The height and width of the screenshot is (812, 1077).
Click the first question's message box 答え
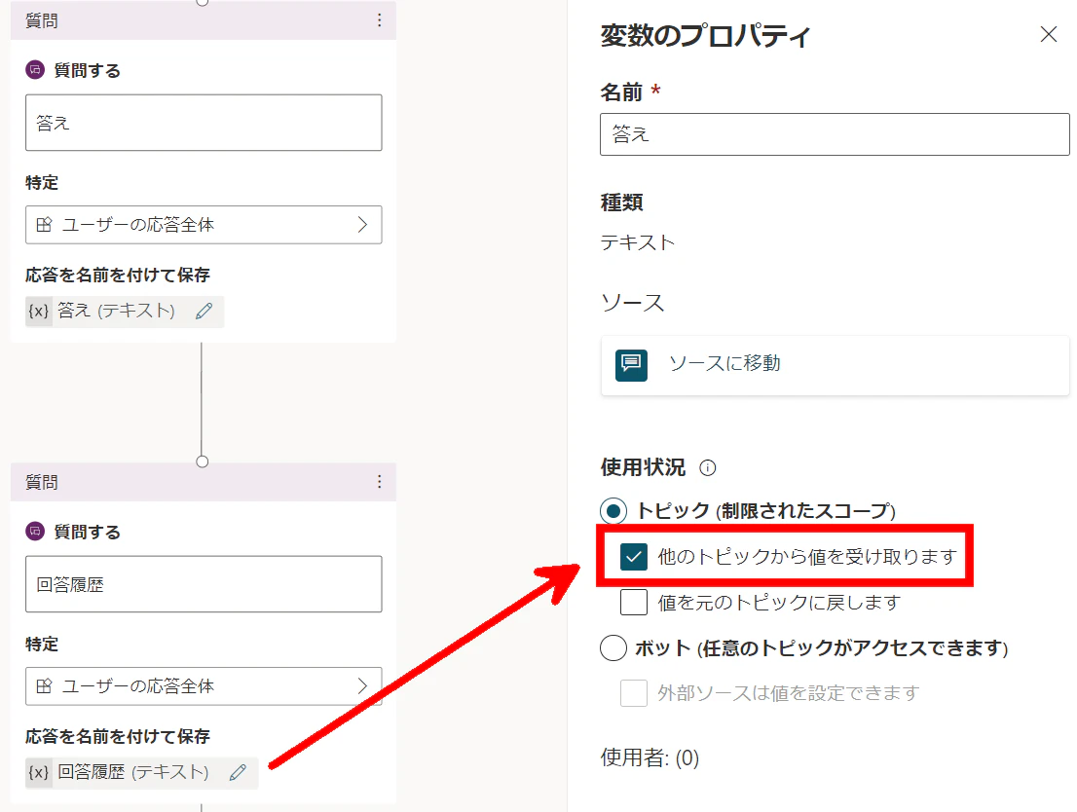click(x=204, y=123)
